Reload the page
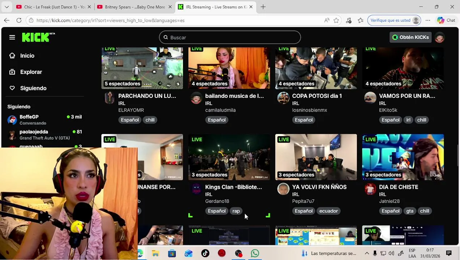 point(19,20)
